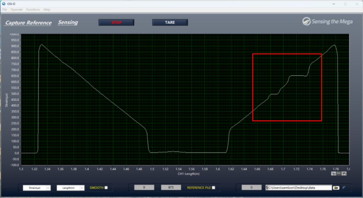The image size is (363, 198).
Task: Click the crosshair cursor graph tool icon
Action: 333,173
